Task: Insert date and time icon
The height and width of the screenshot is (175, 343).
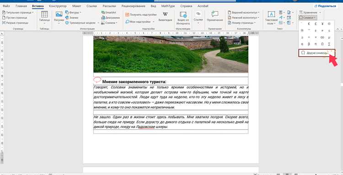Action: point(289,17)
